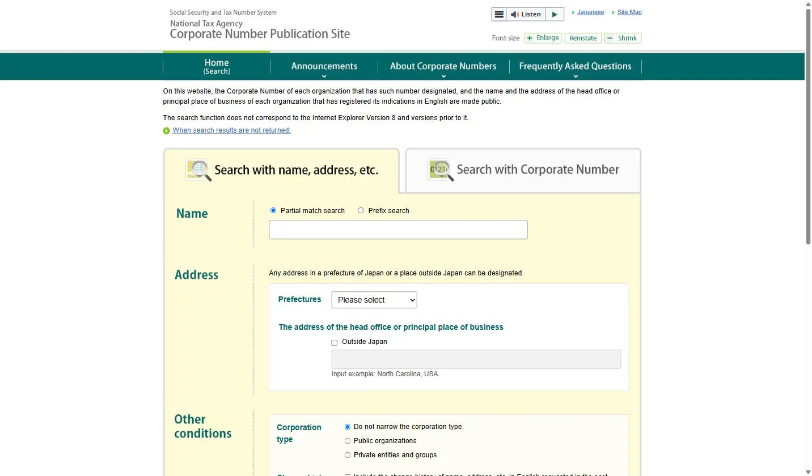812x476 pixels.
Task: Open 'When search results are not returned' link
Action: pos(231,130)
